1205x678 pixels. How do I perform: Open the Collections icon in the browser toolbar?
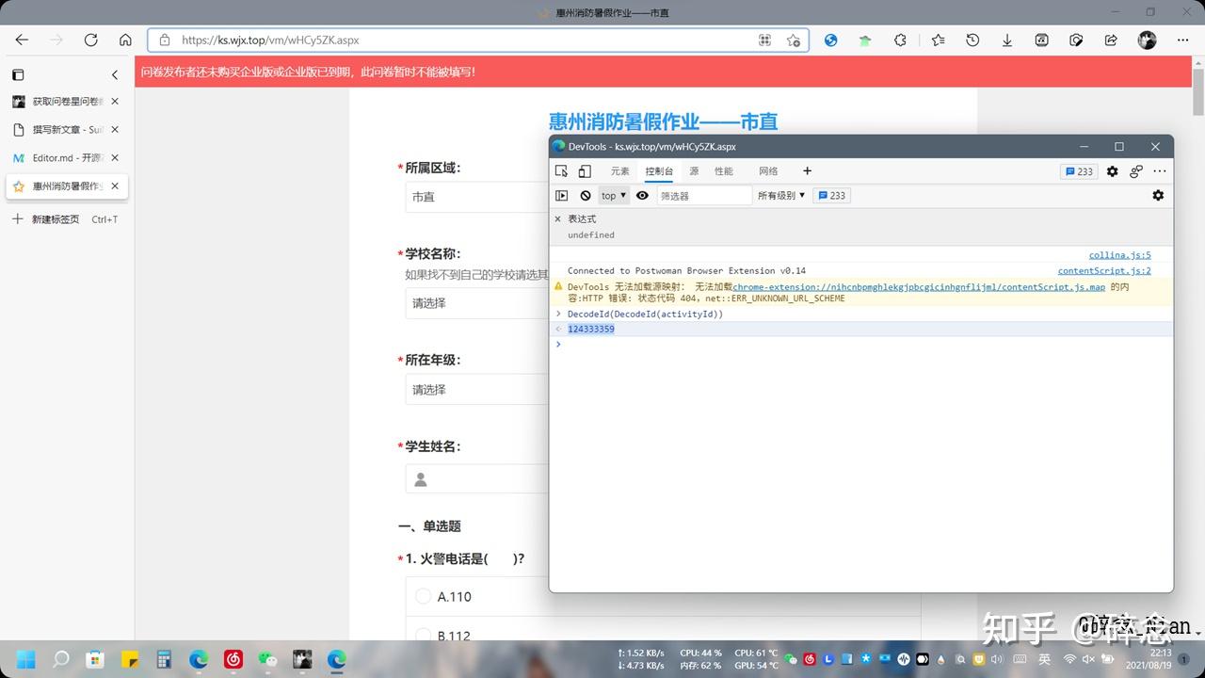(938, 40)
